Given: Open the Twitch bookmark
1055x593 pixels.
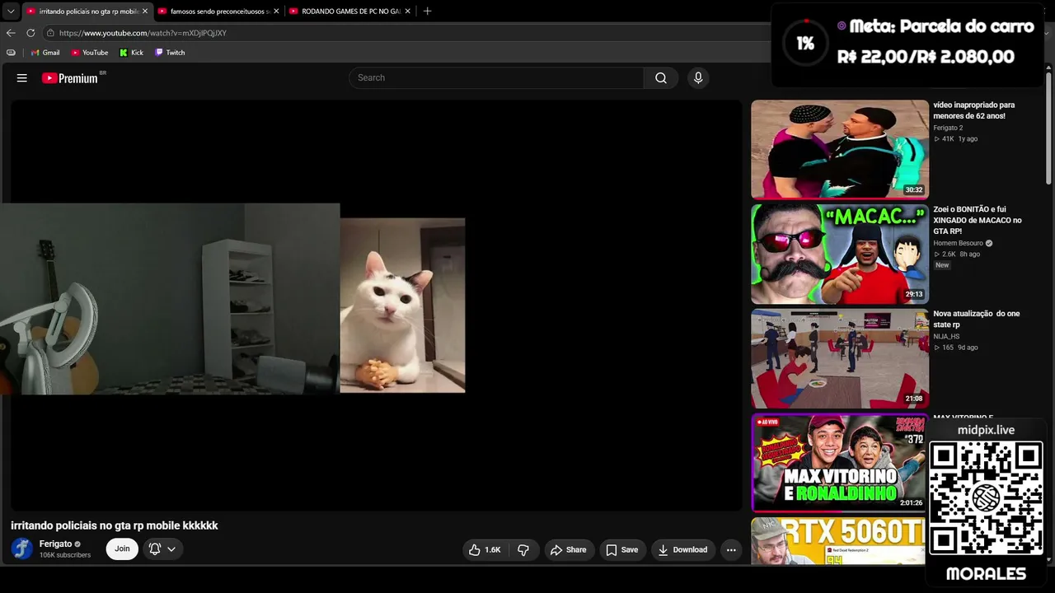Looking at the screenshot, I should (170, 53).
